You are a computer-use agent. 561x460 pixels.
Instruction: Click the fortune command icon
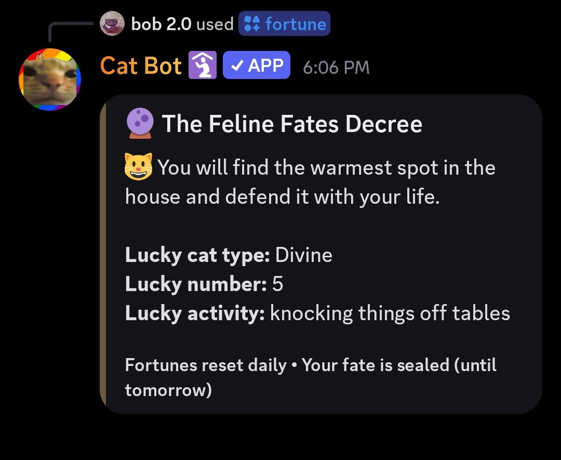point(252,23)
